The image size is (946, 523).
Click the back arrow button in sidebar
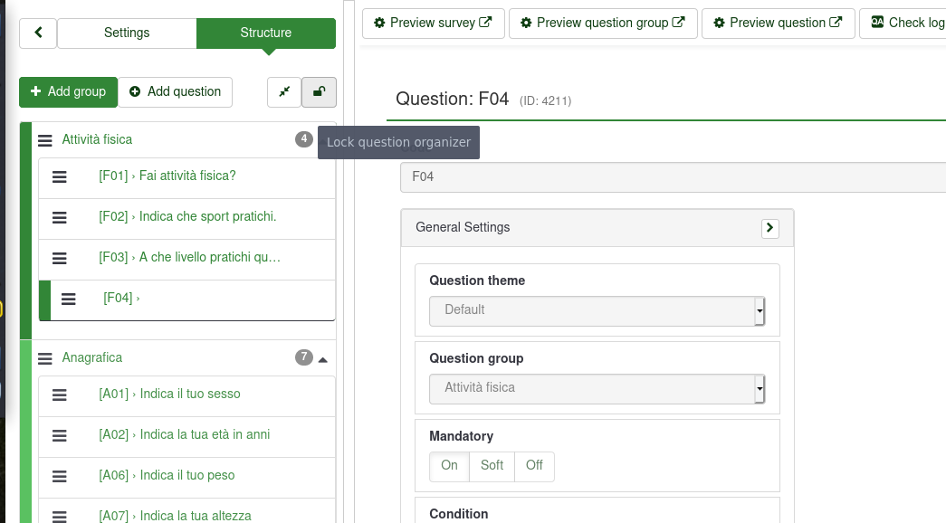[38, 33]
